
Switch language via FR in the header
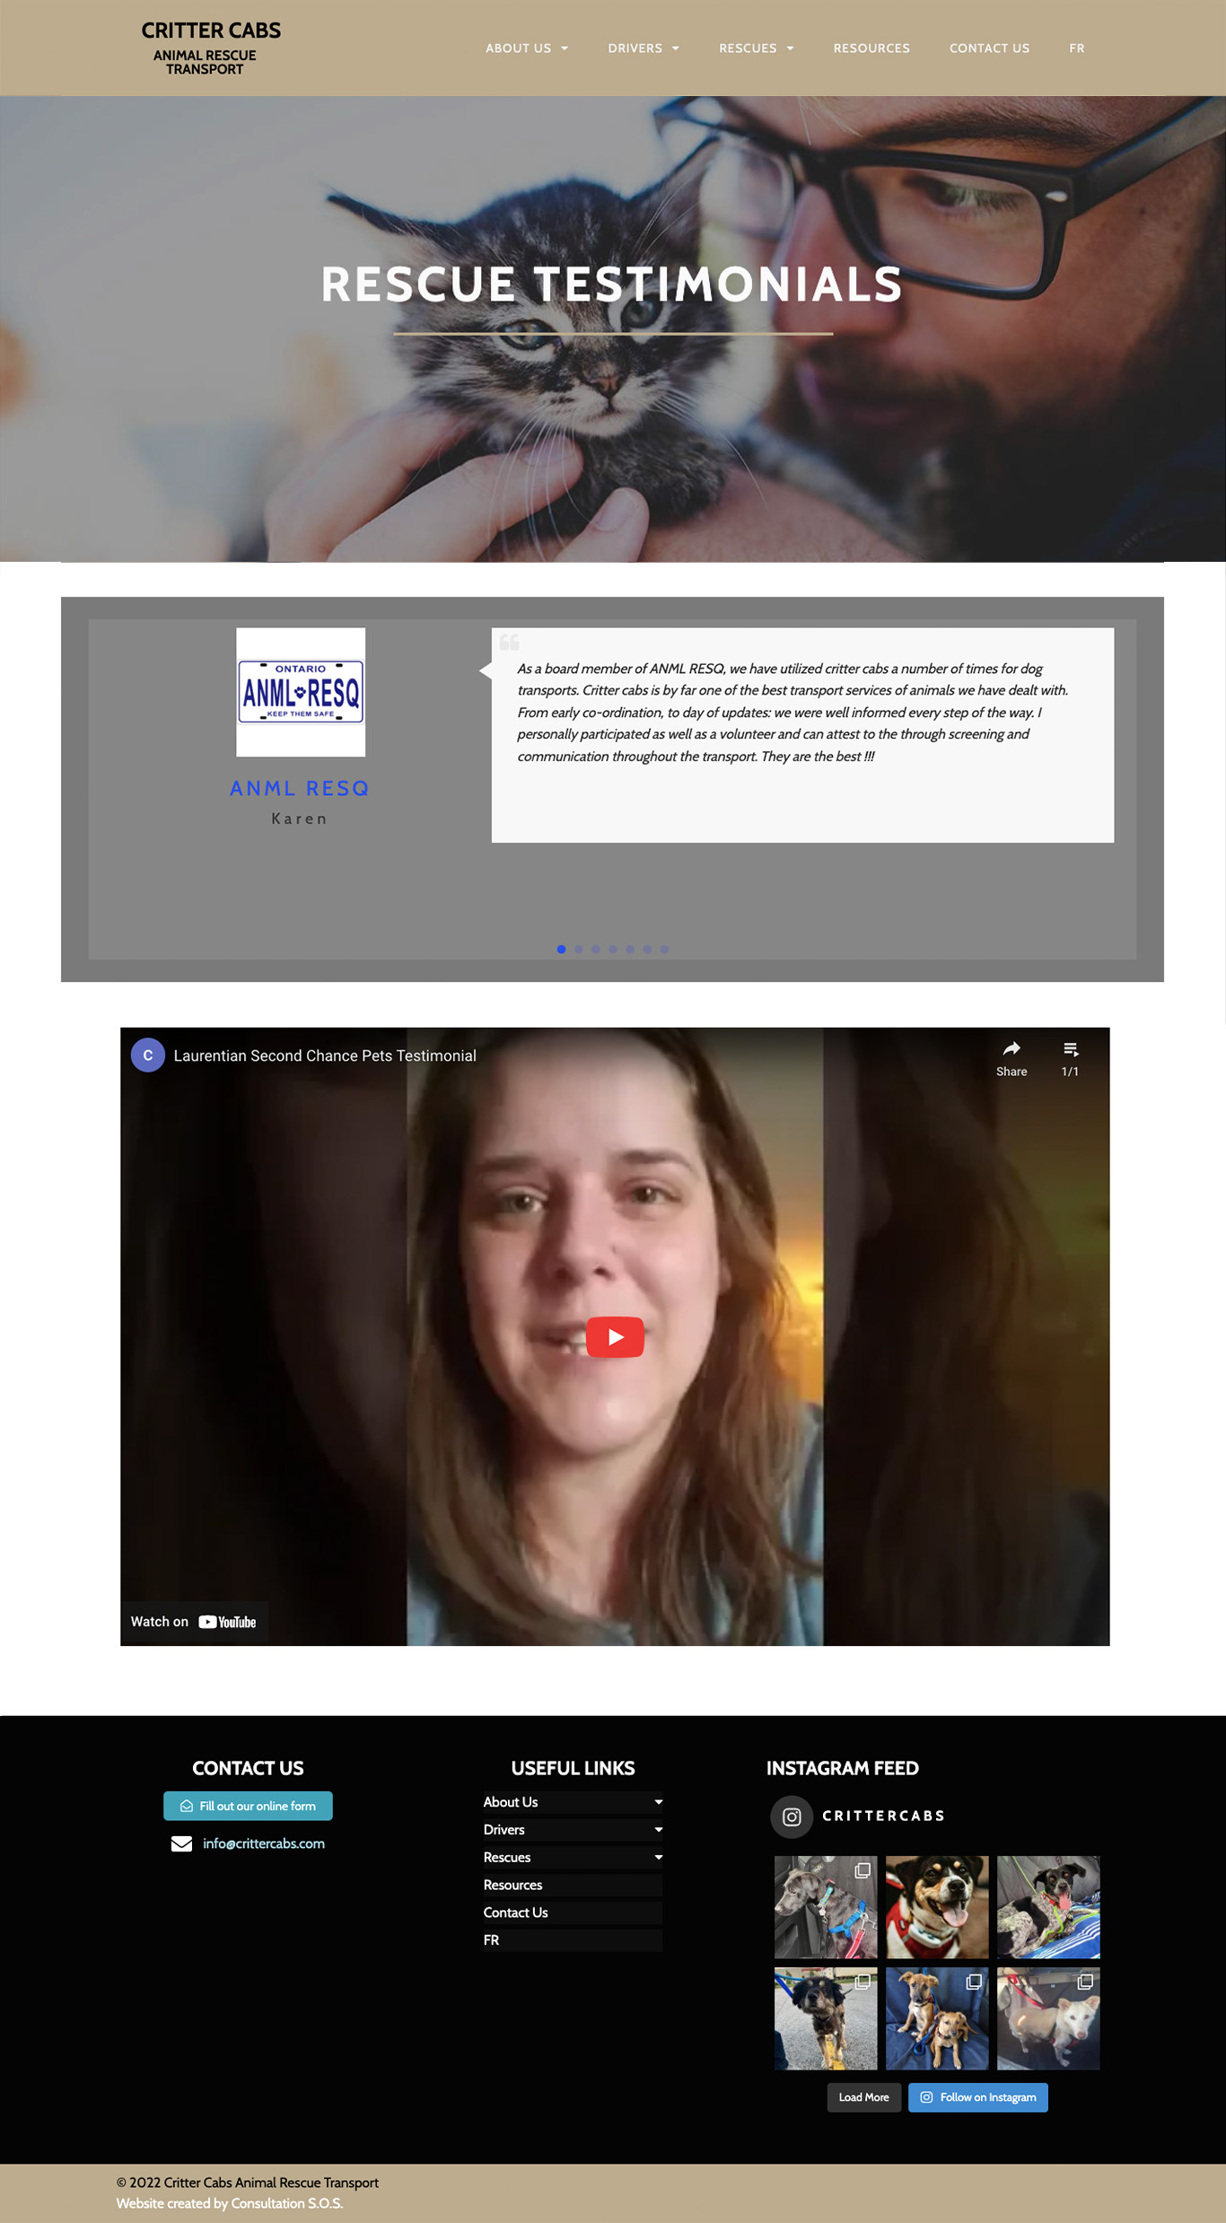tap(1077, 48)
